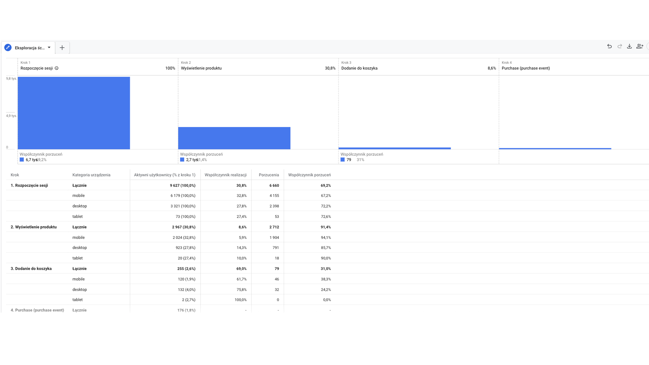Click the undo arrow icon
The height and width of the screenshot is (365, 649).
tap(609, 47)
